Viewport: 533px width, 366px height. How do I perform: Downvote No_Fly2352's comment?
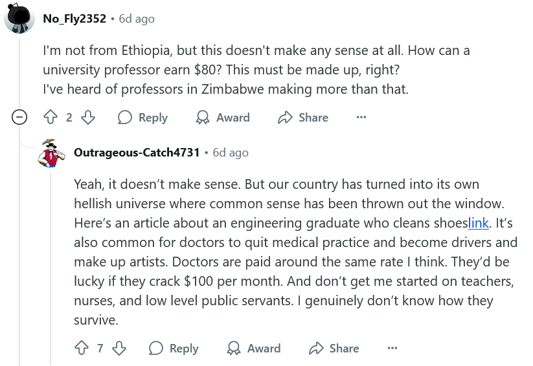tap(88, 118)
